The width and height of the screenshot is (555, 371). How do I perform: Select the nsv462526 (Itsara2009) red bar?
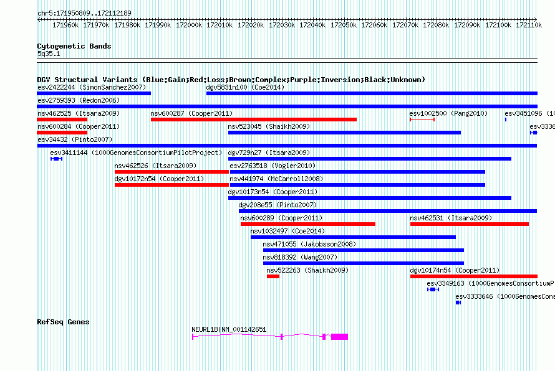(171, 172)
